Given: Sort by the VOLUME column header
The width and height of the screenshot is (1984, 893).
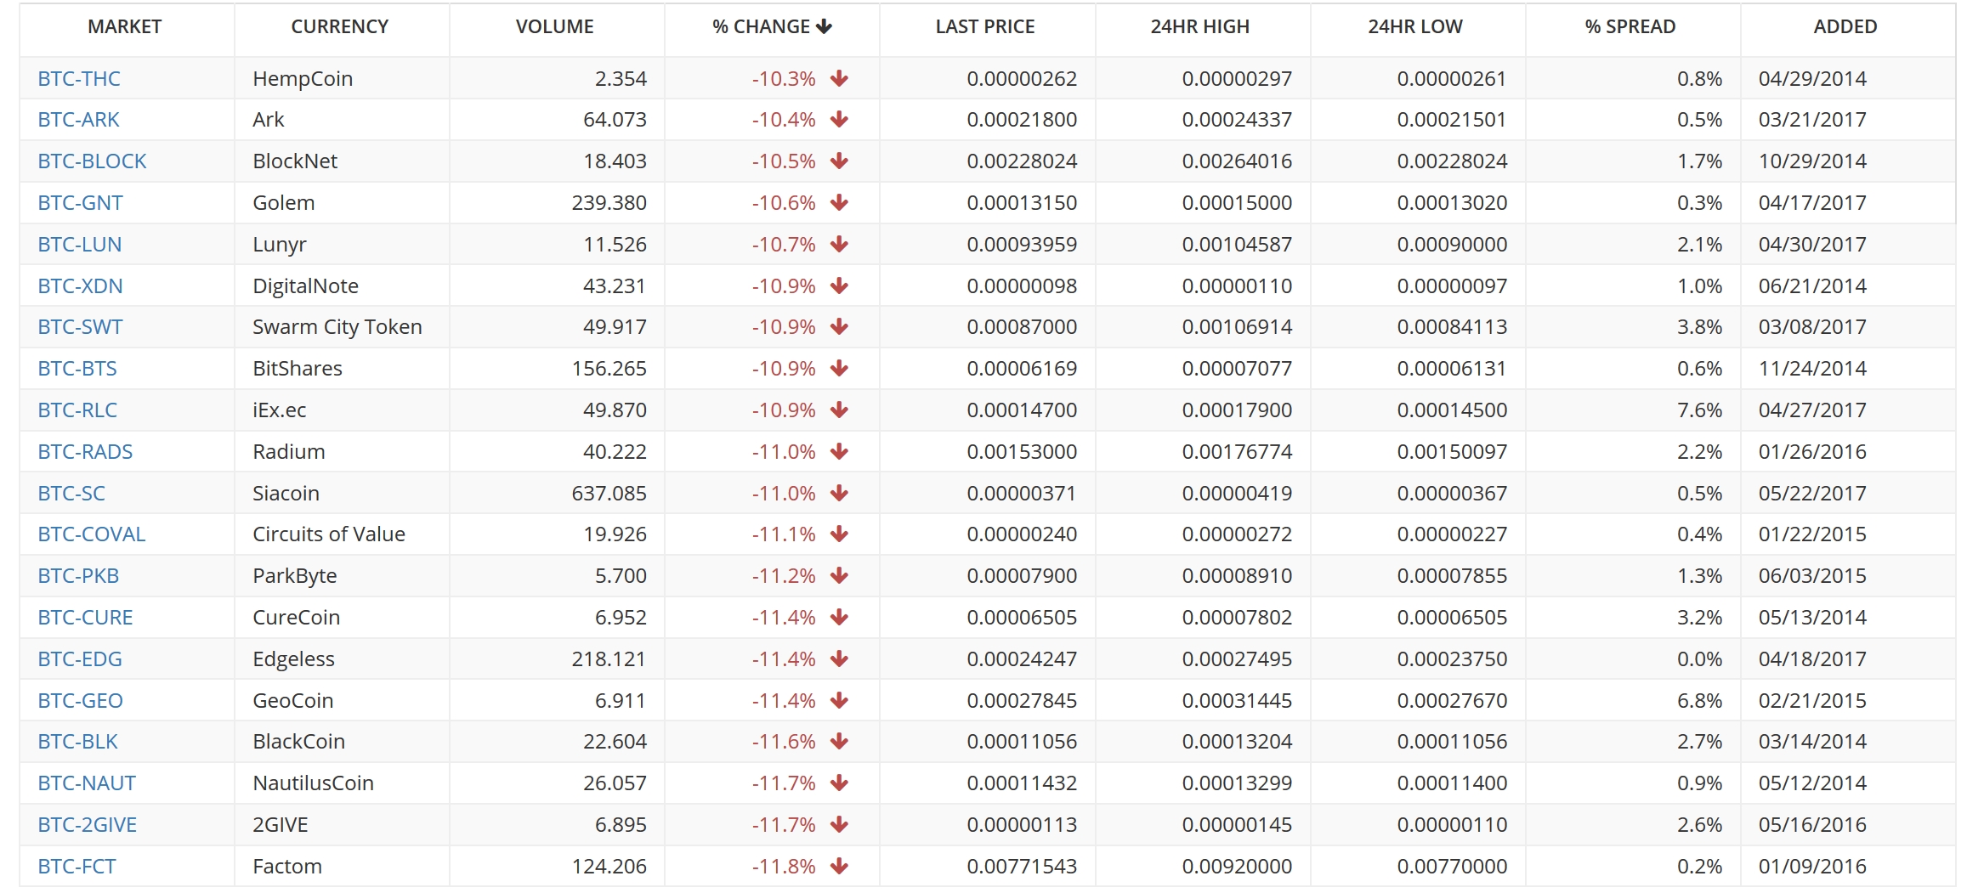Looking at the screenshot, I should coord(554,26).
